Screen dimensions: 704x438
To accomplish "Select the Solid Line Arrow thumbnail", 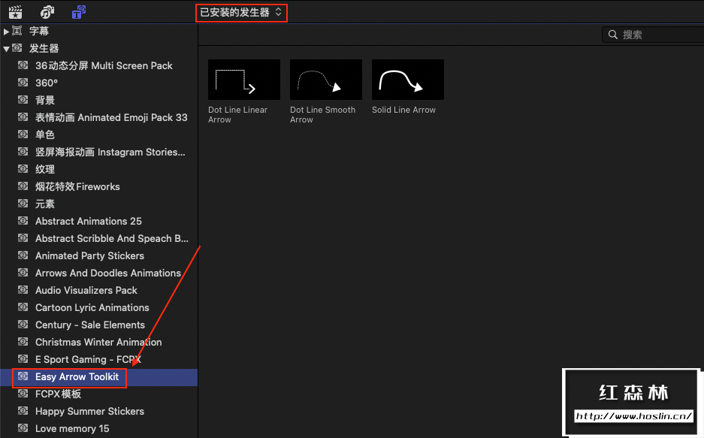I will tap(408, 80).
